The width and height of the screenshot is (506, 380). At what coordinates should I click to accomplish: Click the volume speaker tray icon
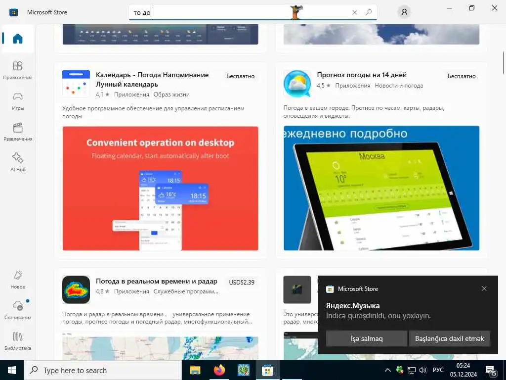click(x=423, y=370)
